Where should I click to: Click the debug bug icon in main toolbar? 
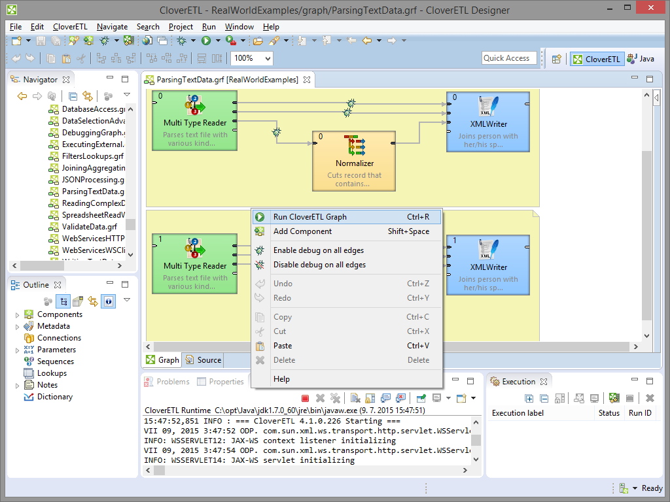182,41
